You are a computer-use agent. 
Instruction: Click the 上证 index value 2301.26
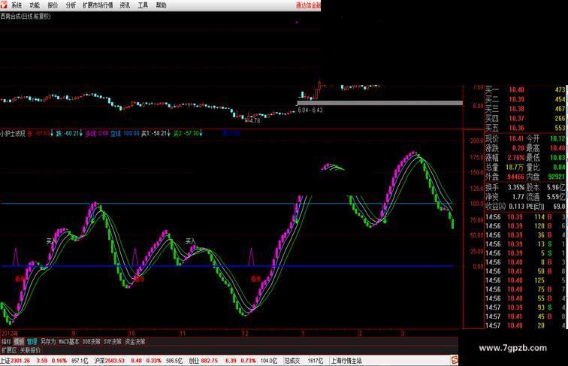[20, 361]
